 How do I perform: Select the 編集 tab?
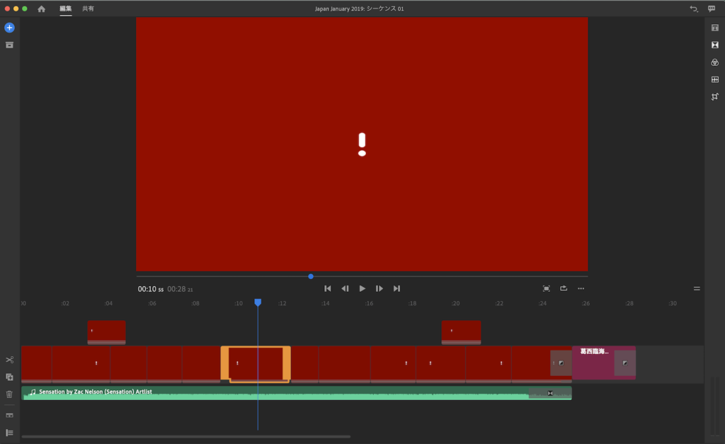click(66, 8)
